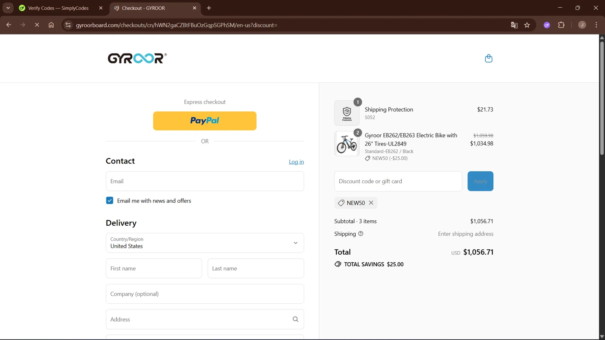Click the Express checkout heading
Image resolution: width=605 pixels, height=340 pixels.
click(x=205, y=102)
